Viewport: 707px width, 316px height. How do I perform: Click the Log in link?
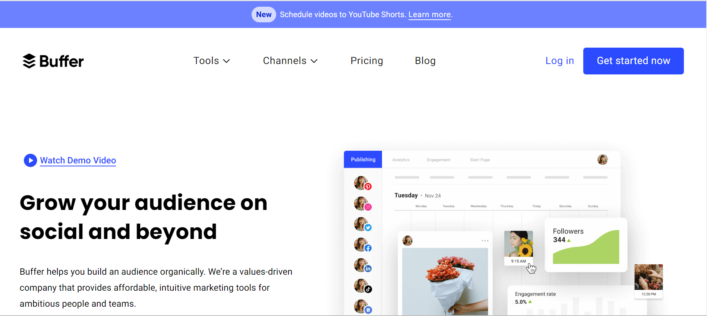[x=559, y=61]
